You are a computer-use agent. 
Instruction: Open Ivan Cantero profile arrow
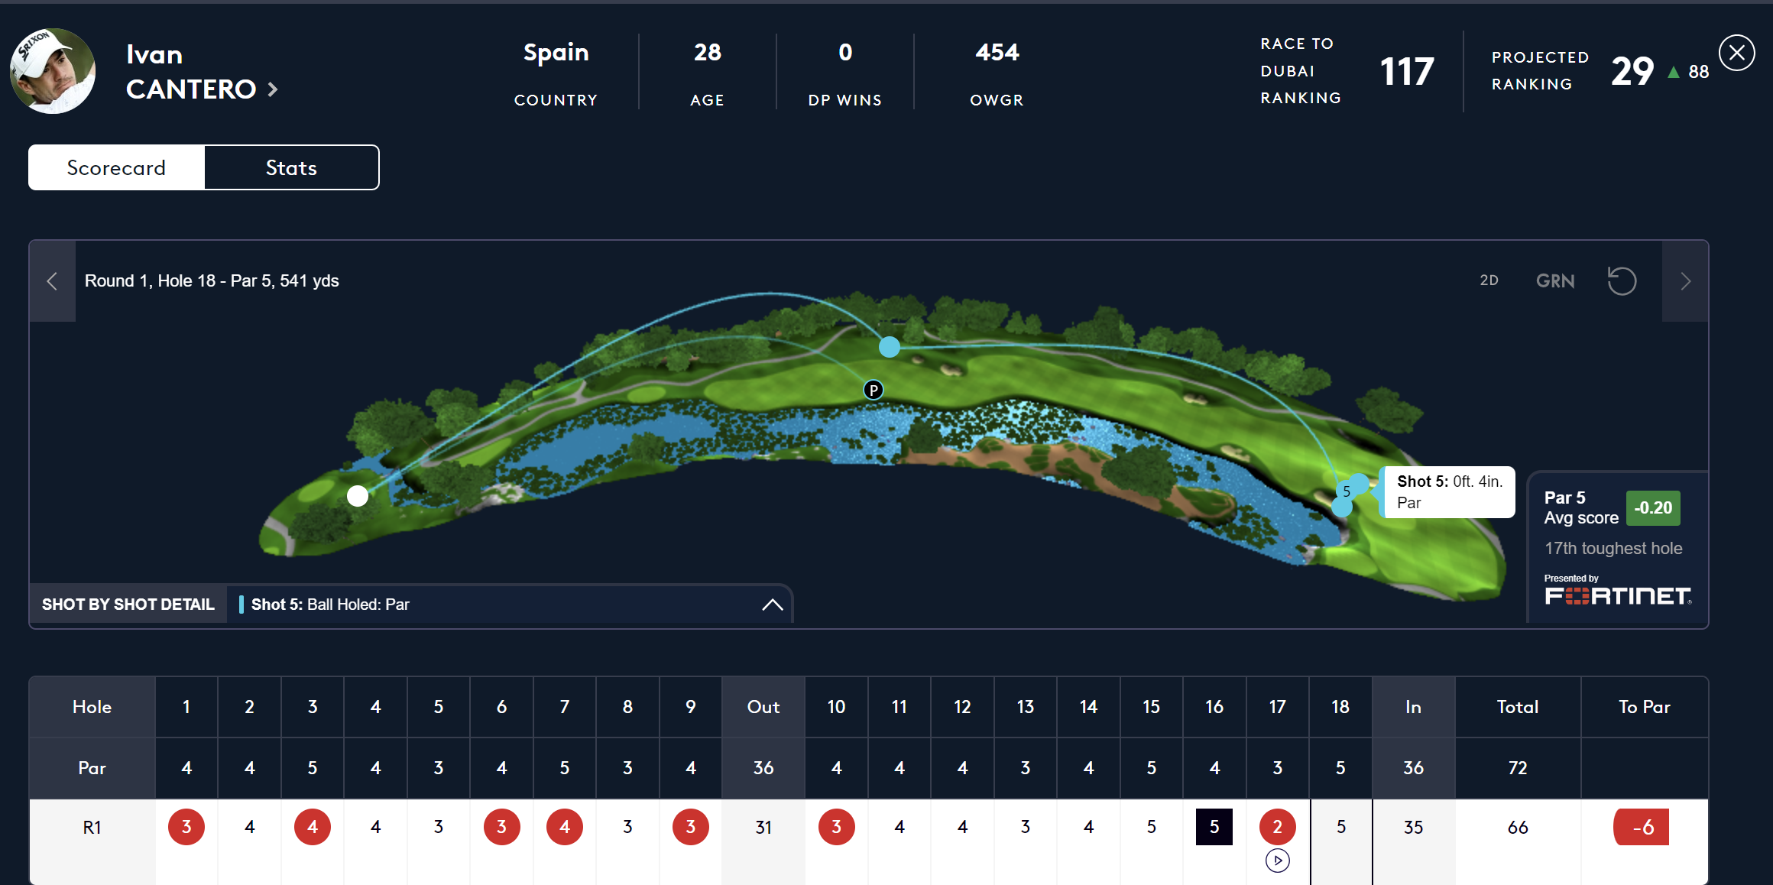(273, 89)
